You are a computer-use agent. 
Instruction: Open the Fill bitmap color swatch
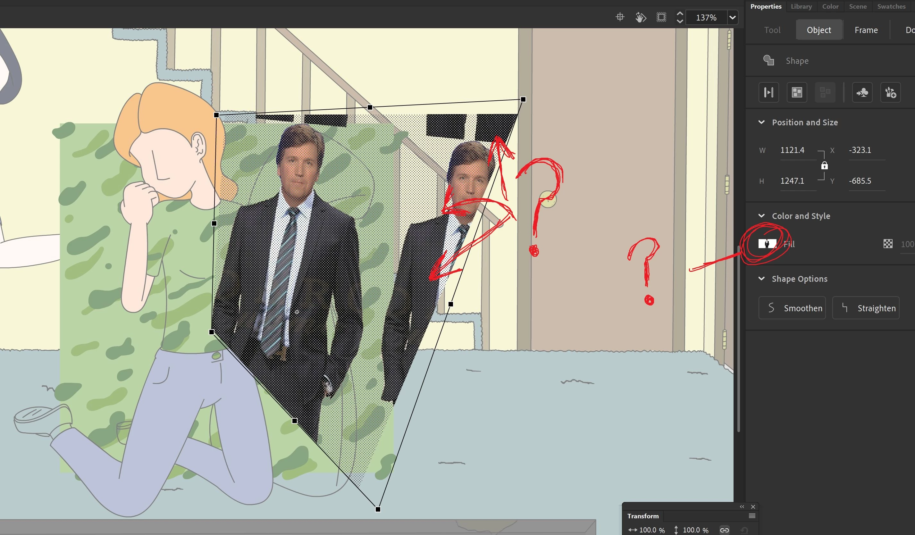[x=767, y=244]
